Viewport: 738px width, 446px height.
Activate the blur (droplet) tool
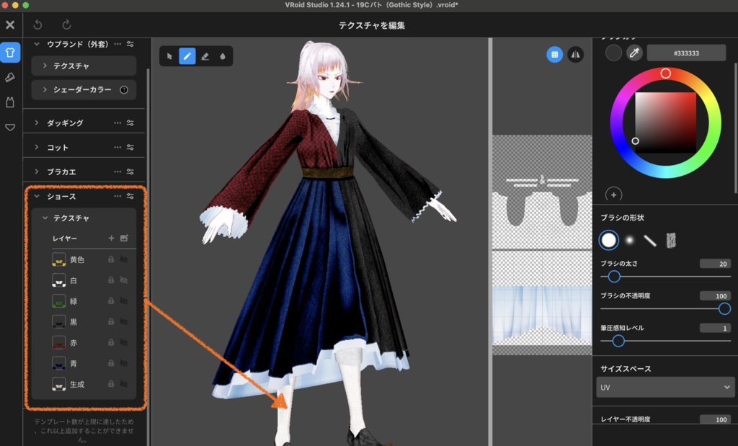tap(223, 55)
